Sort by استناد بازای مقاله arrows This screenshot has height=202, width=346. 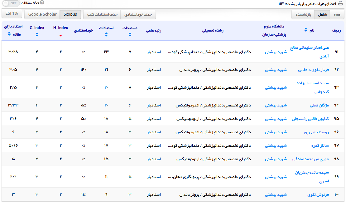click(x=8, y=34)
